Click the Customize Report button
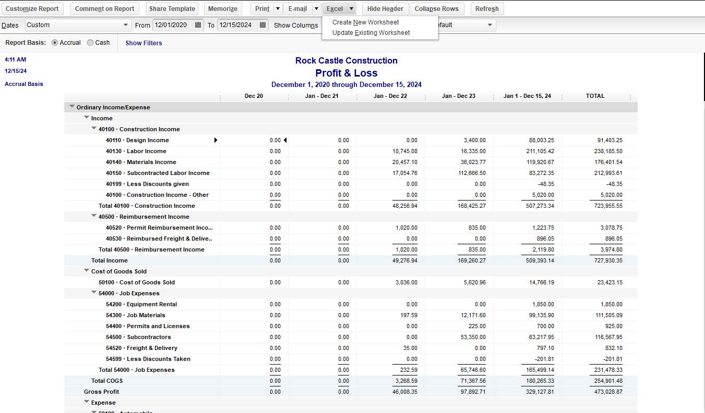Image resolution: width=705 pixels, height=413 pixels. [32, 9]
